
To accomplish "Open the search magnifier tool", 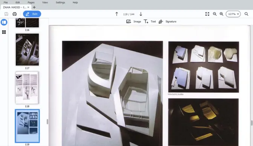I will tap(246, 14).
